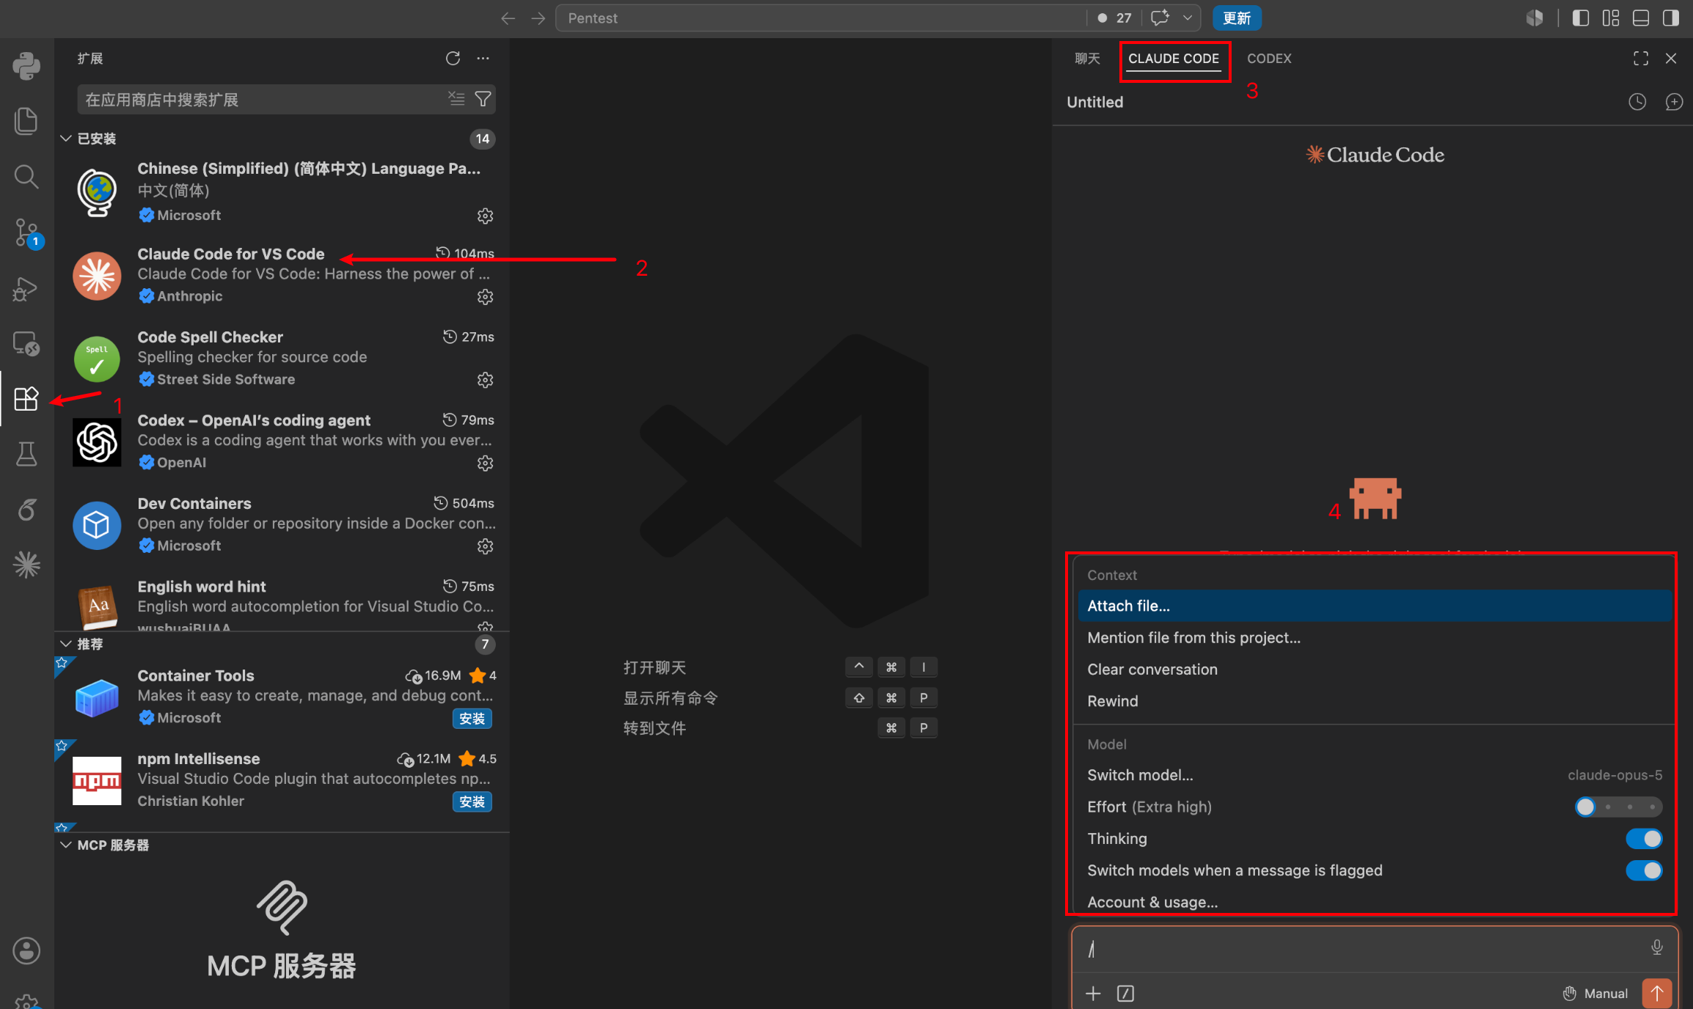Click the Untitled conversation title
This screenshot has width=1693, height=1009.
(x=1094, y=102)
